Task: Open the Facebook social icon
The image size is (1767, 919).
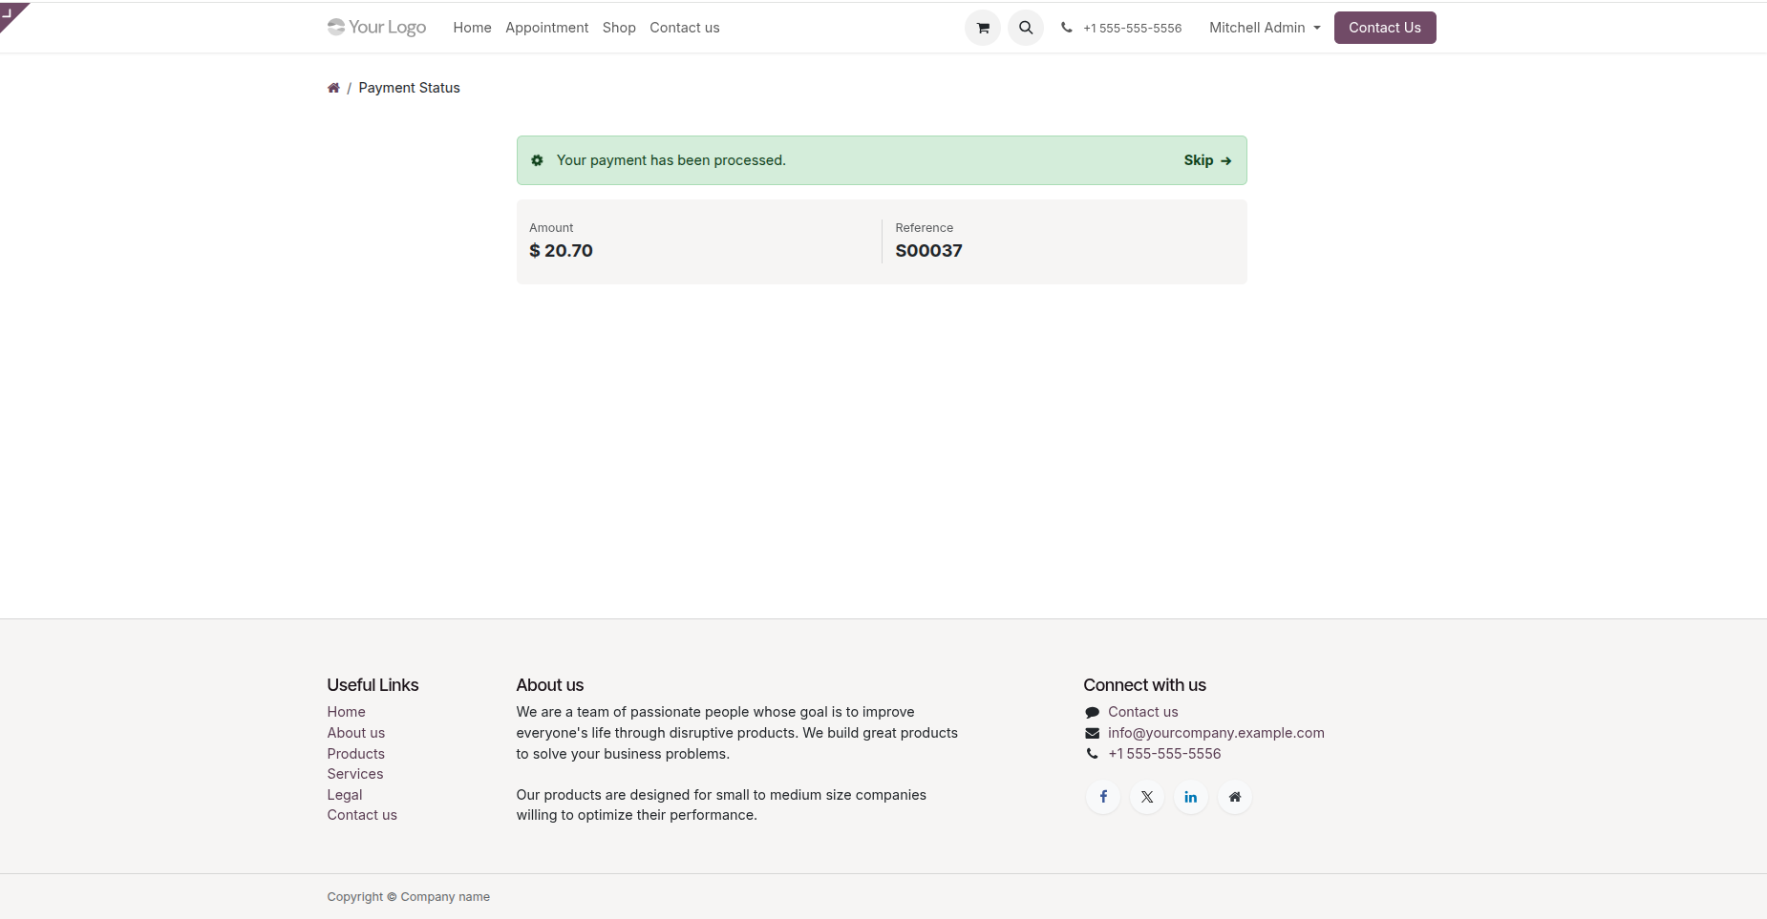Action: tap(1103, 797)
